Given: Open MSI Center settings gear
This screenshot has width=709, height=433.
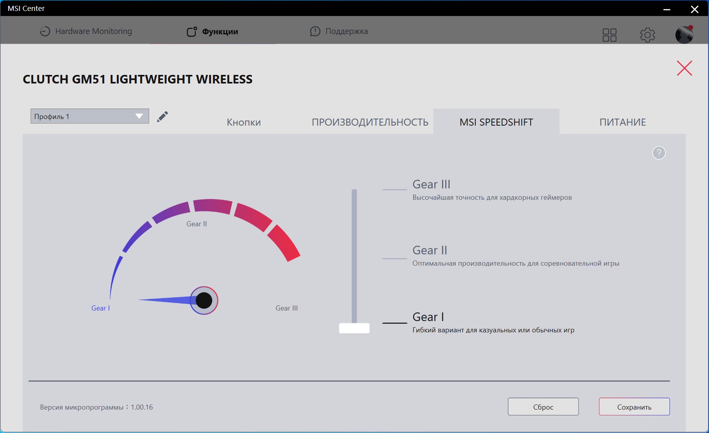Looking at the screenshot, I should coord(647,35).
